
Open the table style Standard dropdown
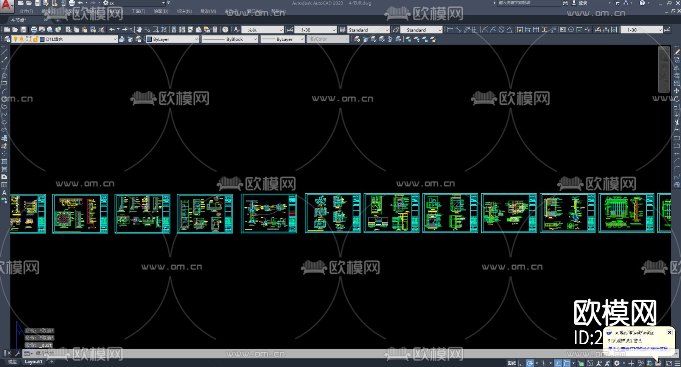coord(368,30)
